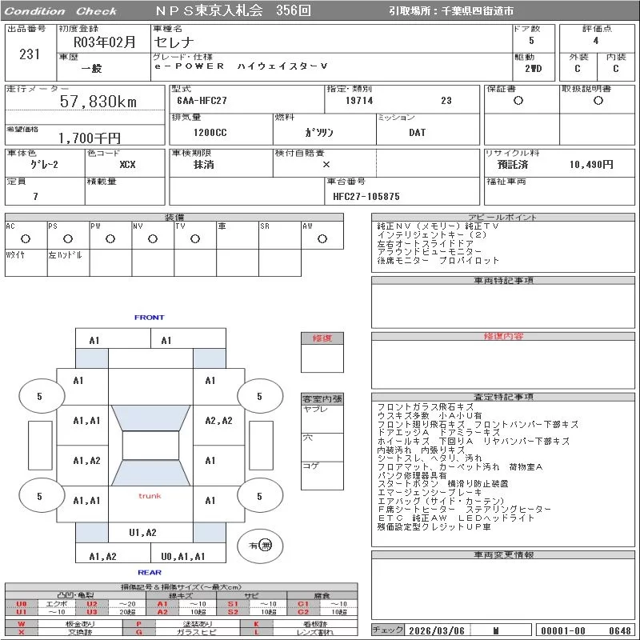Select designation number 19714

[x=359, y=101]
